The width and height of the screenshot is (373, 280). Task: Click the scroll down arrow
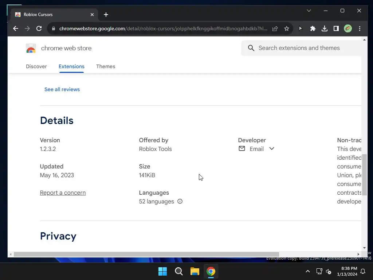click(364, 248)
